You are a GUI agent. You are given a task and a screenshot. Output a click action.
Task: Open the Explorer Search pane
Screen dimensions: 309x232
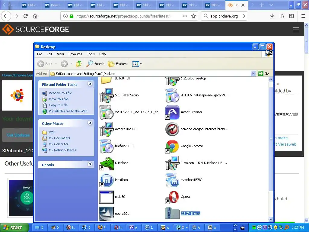pos(96,64)
